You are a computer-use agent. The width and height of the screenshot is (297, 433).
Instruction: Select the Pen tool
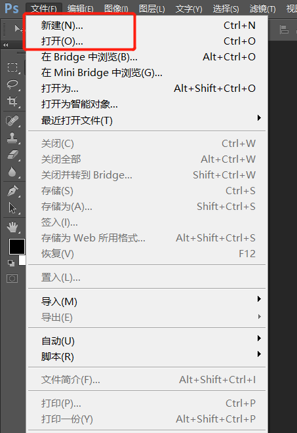coord(12,191)
